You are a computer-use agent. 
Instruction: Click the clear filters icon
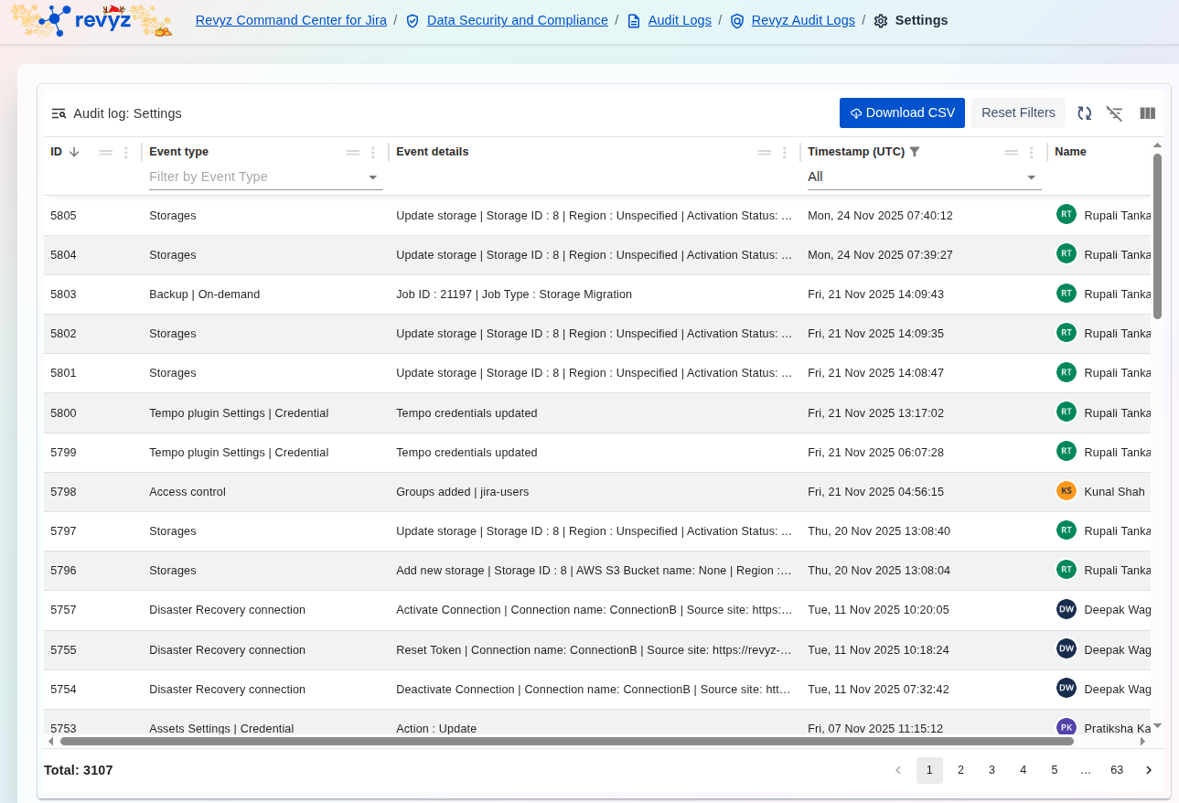click(x=1114, y=113)
